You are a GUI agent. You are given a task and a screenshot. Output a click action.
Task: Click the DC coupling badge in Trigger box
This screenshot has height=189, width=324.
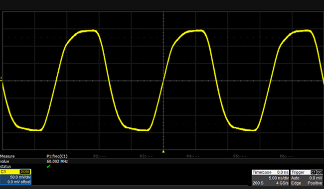point(319,172)
